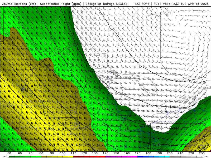Pick the dark green swatch below 50
This screenshot has width=211, height=158.
(12, 157)
